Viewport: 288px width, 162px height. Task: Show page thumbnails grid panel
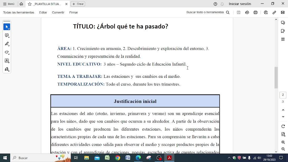tap(283, 39)
